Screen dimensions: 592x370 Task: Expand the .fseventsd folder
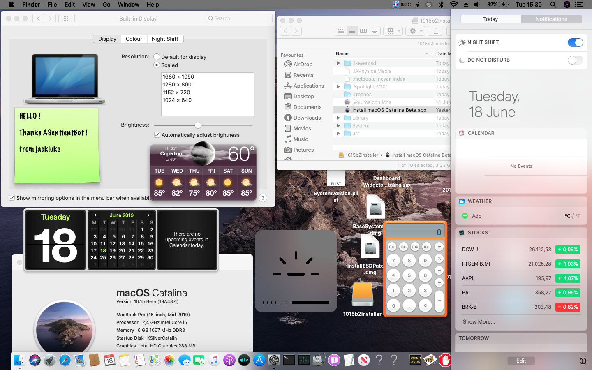pos(338,63)
